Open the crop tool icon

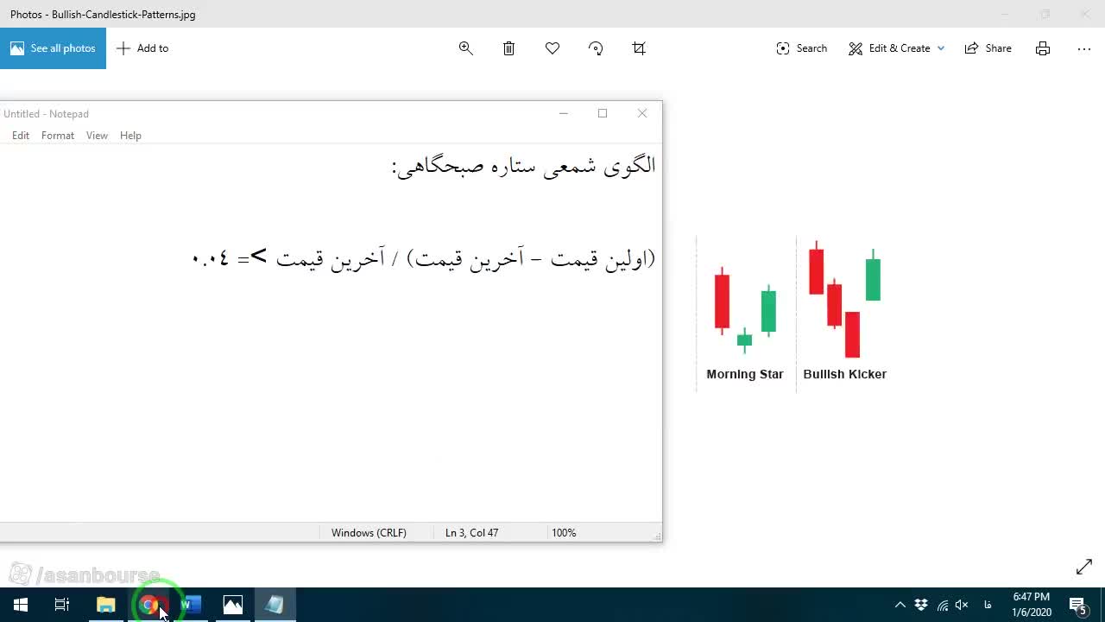coord(639,48)
